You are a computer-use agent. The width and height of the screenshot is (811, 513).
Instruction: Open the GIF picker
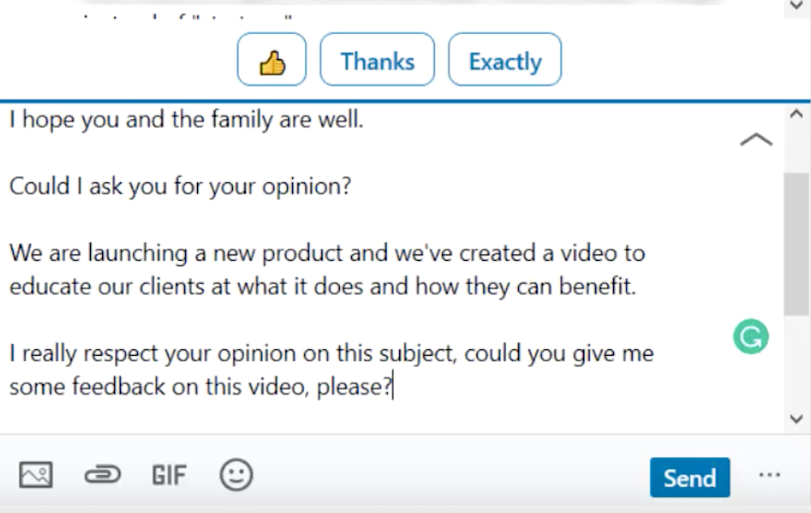169,475
